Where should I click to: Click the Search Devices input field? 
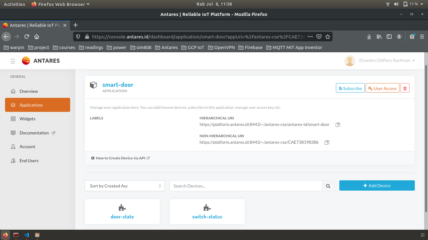[x=246, y=186]
